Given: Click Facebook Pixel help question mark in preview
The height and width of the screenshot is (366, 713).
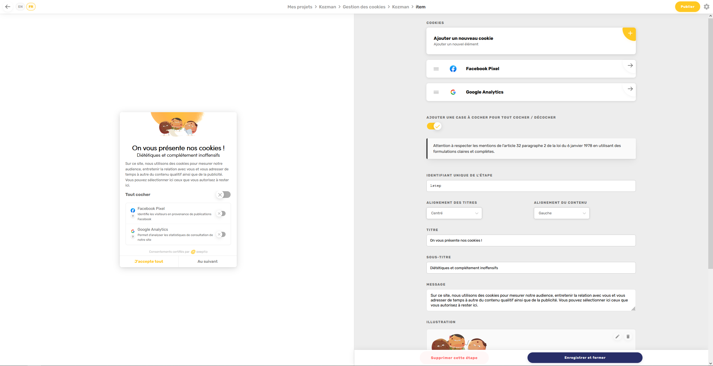Looking at the screenshot, I should click(x=133, y=216).
